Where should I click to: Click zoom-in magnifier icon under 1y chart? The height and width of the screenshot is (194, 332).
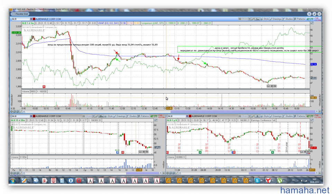pos(170,173)
